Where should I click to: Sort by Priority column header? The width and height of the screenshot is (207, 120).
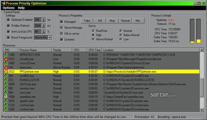62,50
